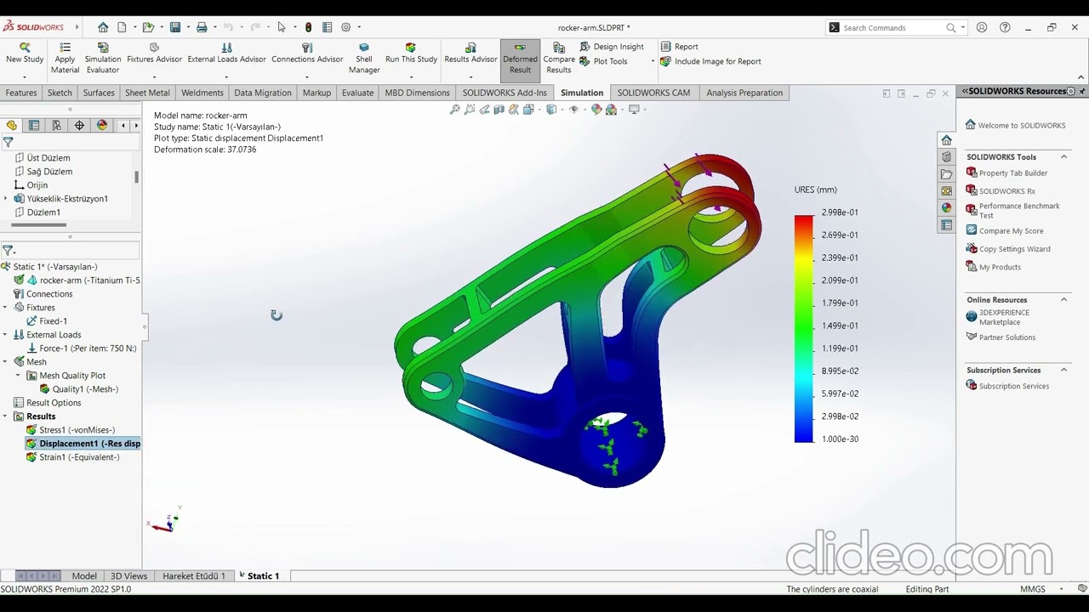Click the Rebuild traffic light icon
The image size is (1089, 612).
point(309,27)
